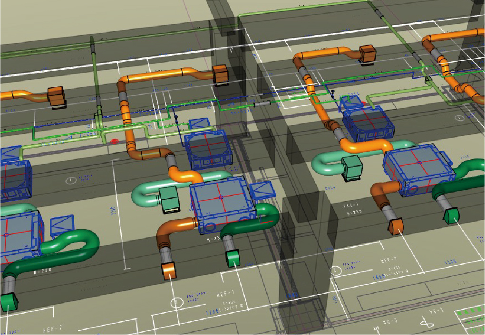Click the circled number 1 tag on the left floor plan
The height and width of the screenshot is (335, 485).
pos(71,180)
